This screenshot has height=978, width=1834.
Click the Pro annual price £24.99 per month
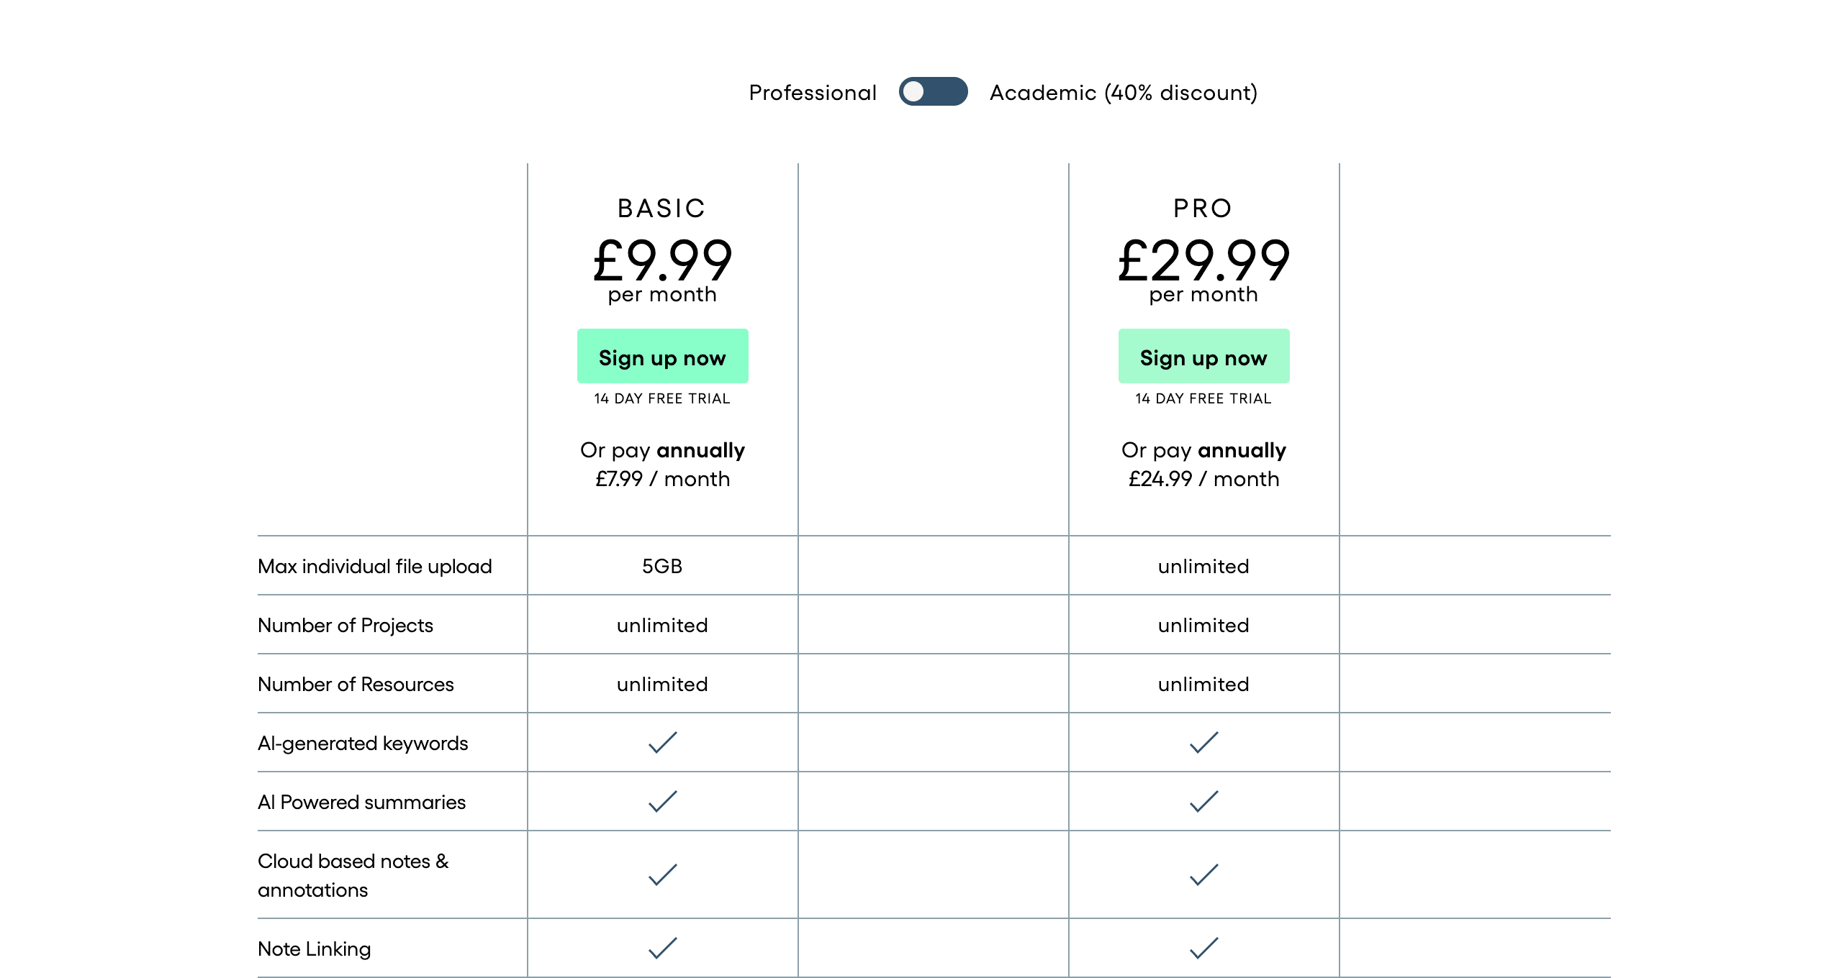(x=1203, y=479)
